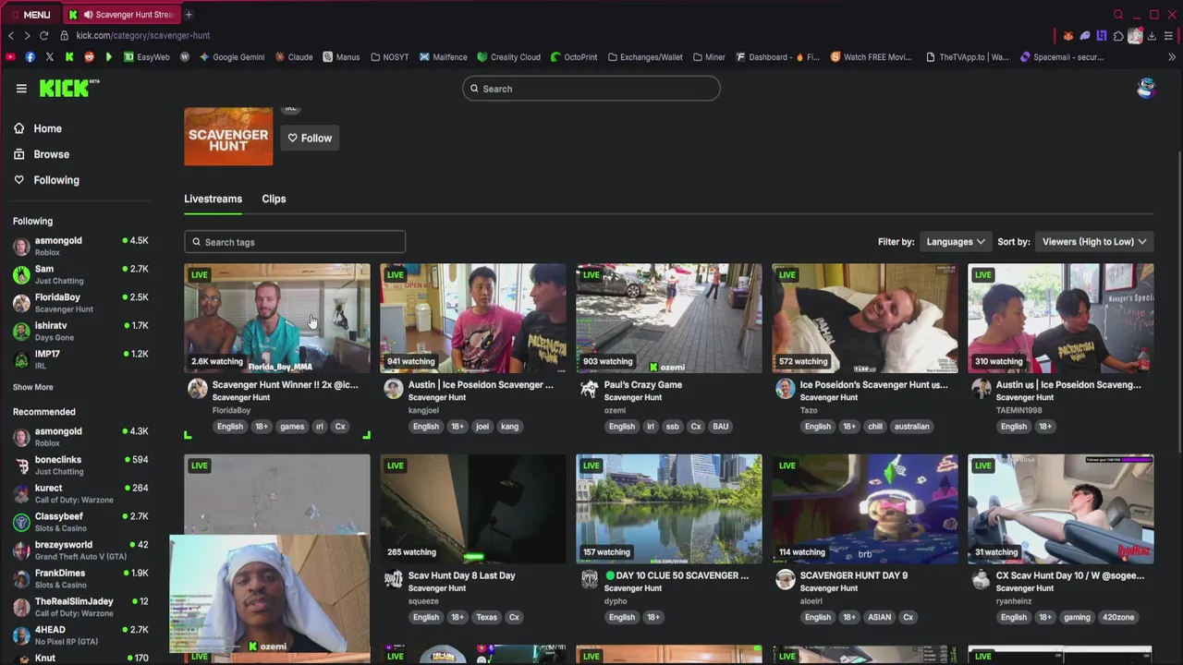Open Claude bookmark
The height and width of the screenshot is (665, 1183).
294,57
